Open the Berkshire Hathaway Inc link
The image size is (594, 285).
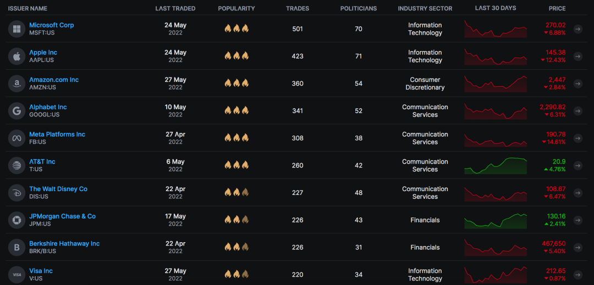pos(64,243)
